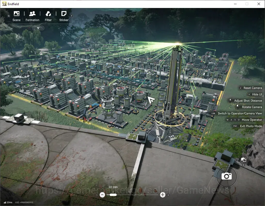Viewport: 265px width, 206px height.
Task: Minimize the Endfield window
Action: pyautogui.click(x=235, y=4)
